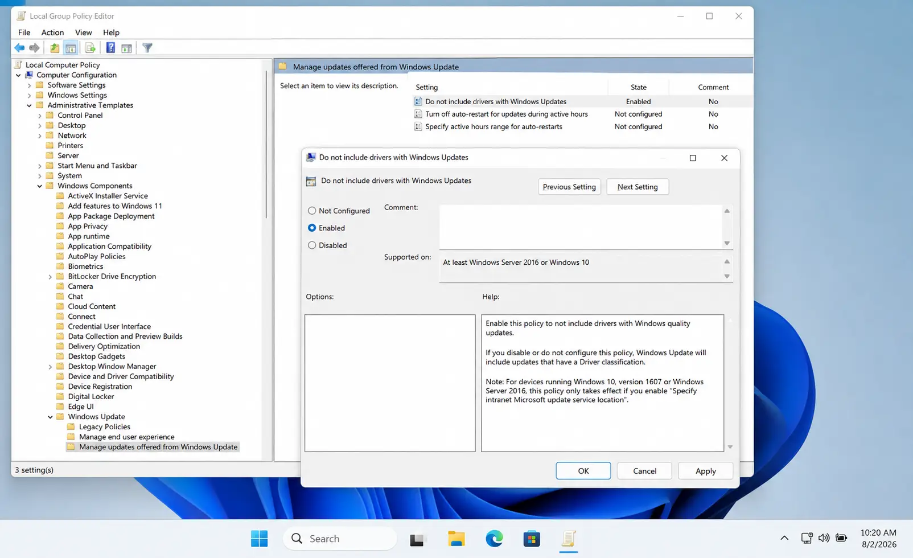
Task: Select Legacy Policies in the tree
Action: coord(105,427)
